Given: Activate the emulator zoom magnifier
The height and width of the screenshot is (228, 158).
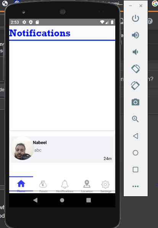Looking at the screenshot, I should (x=135, y=119).
